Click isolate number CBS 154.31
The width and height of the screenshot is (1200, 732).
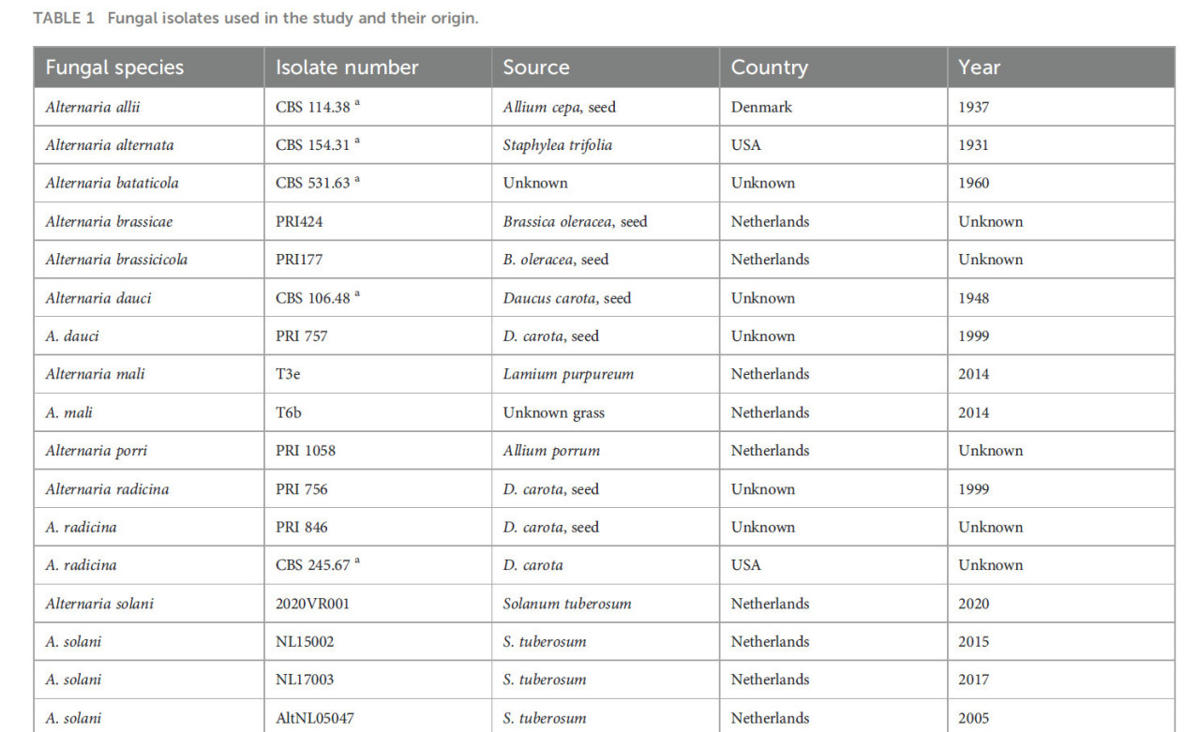tap(314, 145)
